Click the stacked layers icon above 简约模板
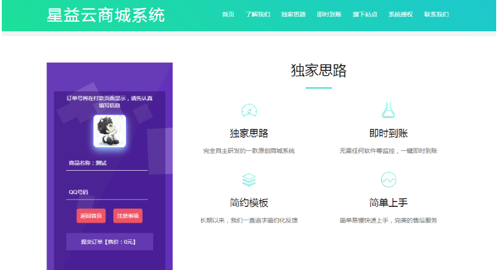Screen dimensions: 498x270 click(249, 180)
